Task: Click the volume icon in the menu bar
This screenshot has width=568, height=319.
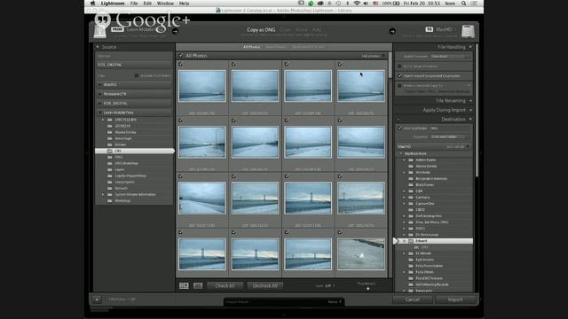Action: (x=366, y=4)
